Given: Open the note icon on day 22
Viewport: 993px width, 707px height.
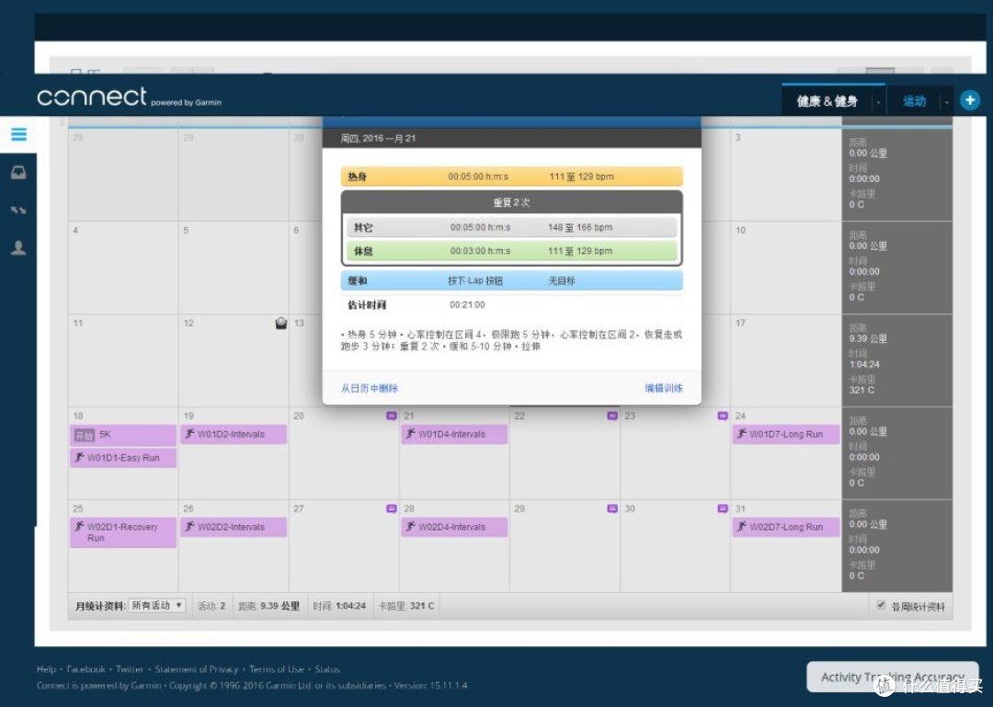Looking at the screenshot, I should (x=612, y=416).
